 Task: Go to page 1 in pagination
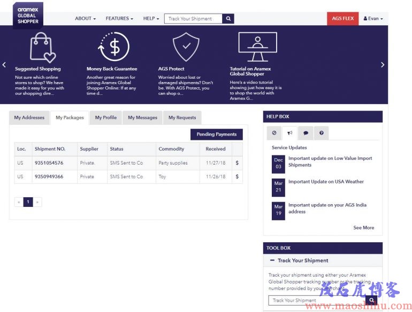point(28,202)
